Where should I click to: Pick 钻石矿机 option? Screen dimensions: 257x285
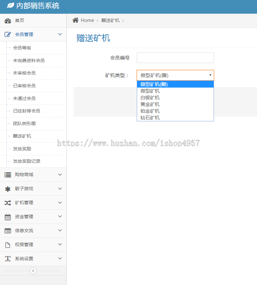(x=175, y=118)
